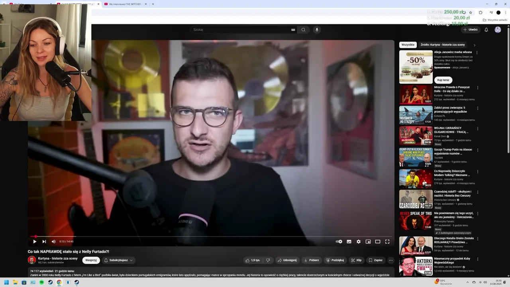Save video with the Zapisz button
The width and height of the screenshot is (510, 287).
pos(375,260)
